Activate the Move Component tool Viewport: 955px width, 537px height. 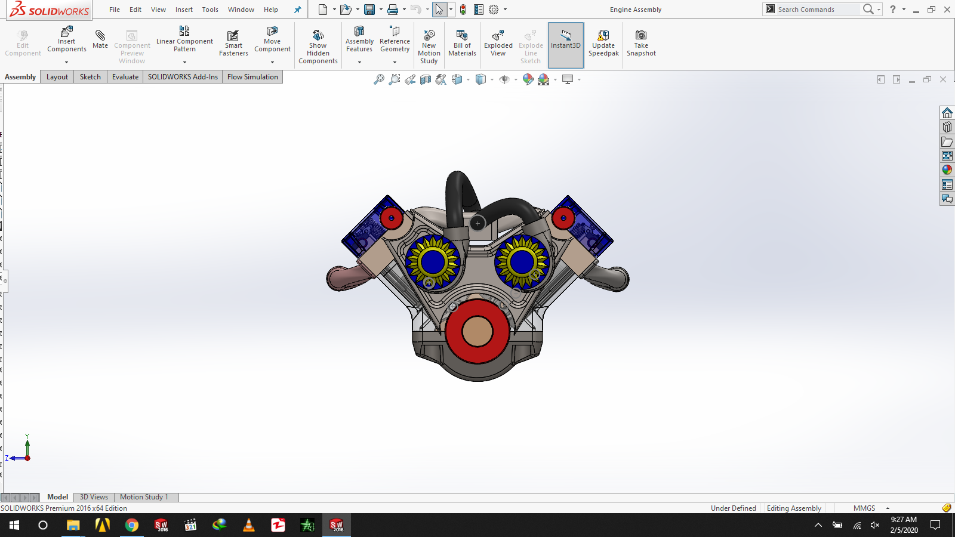tap(272, 39)
